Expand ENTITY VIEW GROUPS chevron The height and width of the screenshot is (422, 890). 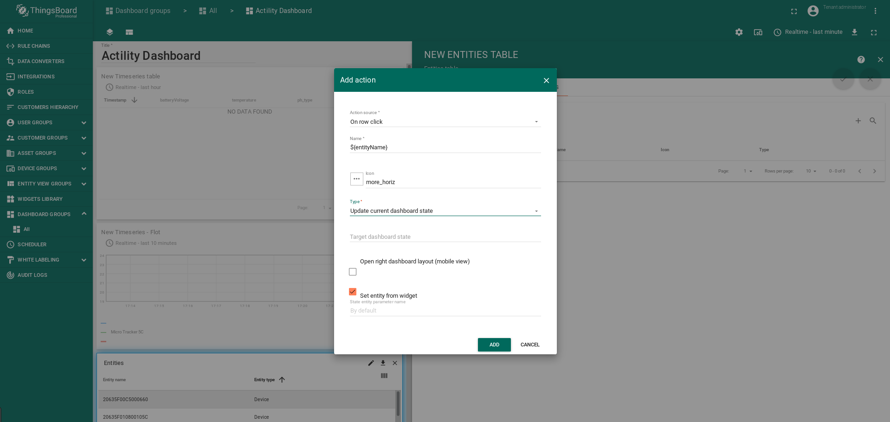(x=84, y=184)
